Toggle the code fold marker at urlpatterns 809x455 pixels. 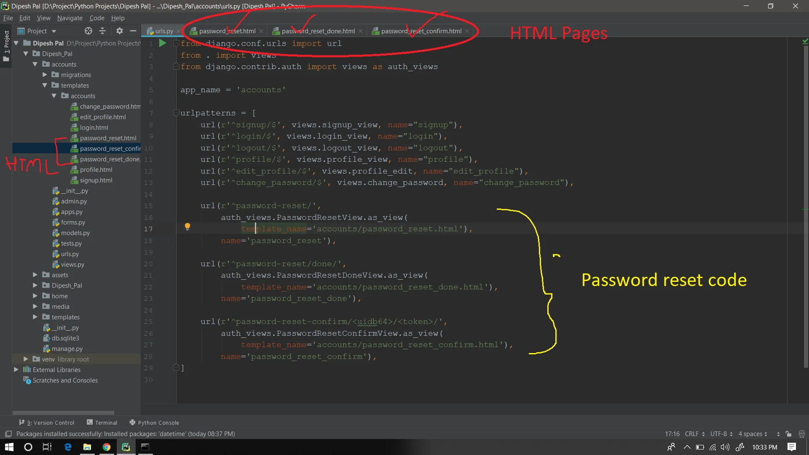[176, 113]
